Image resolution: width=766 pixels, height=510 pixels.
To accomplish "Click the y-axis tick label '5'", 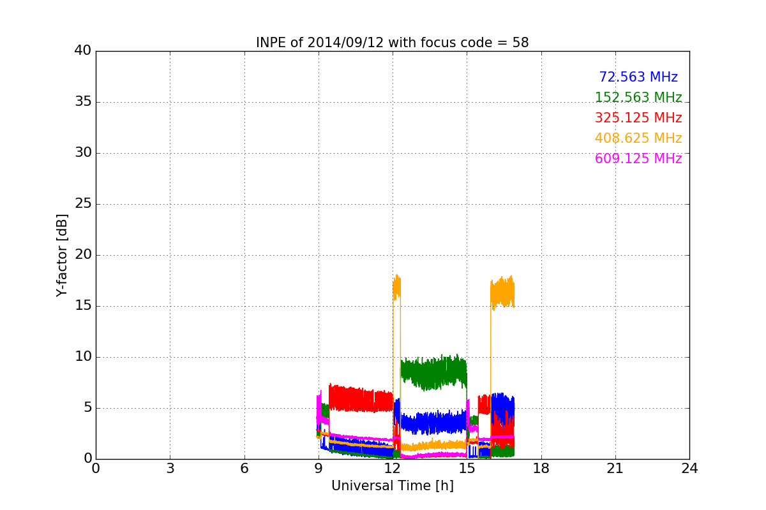I will tap(87, 408).
